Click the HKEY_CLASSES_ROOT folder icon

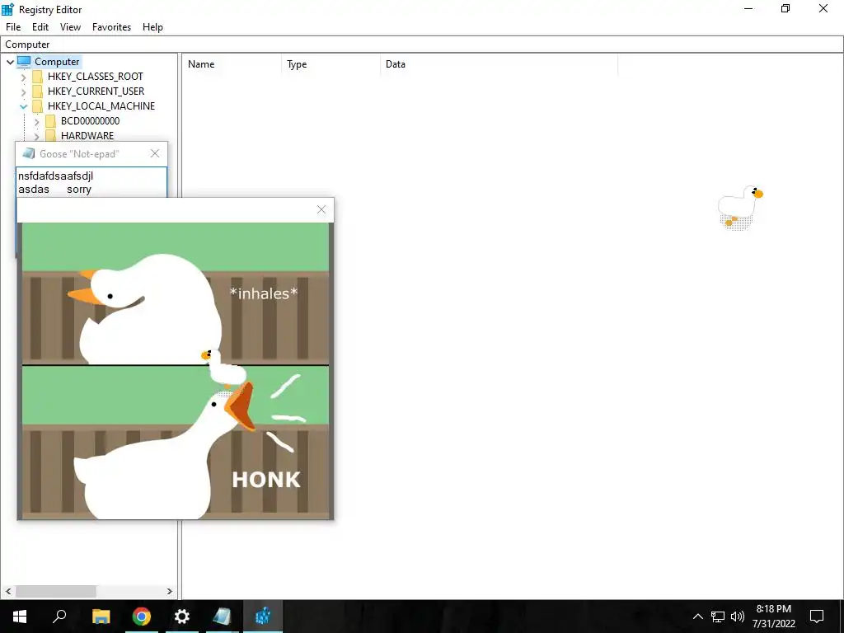coord(37,77)
